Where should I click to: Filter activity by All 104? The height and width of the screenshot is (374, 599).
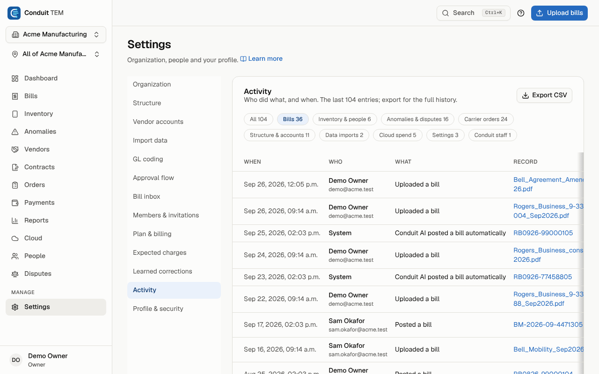tap(258, 119)
